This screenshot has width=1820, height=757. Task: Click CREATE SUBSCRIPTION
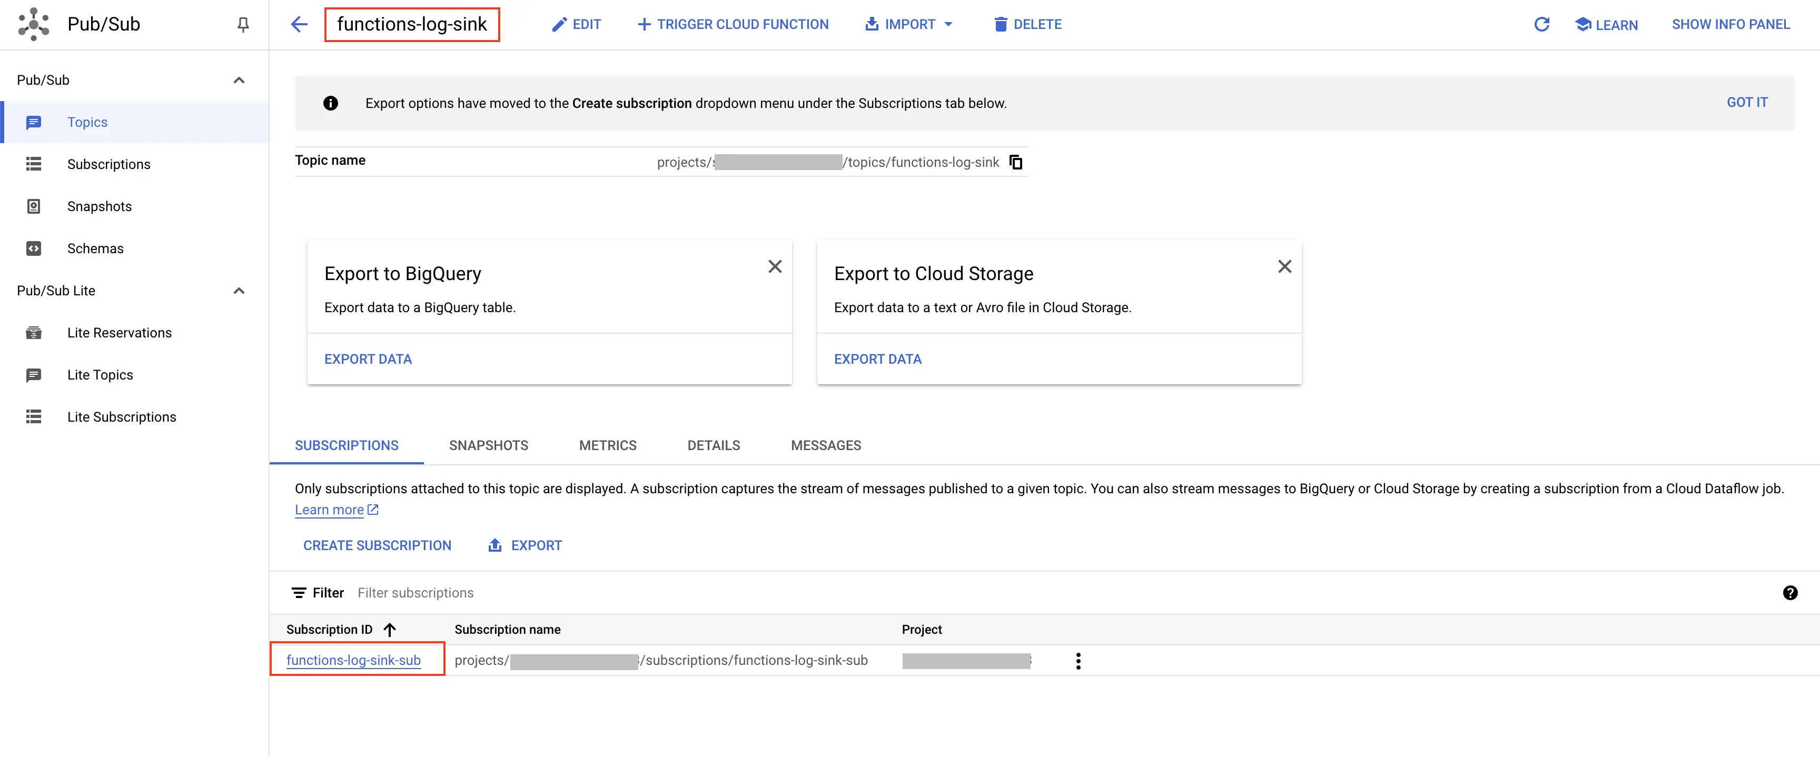(377, 545)
